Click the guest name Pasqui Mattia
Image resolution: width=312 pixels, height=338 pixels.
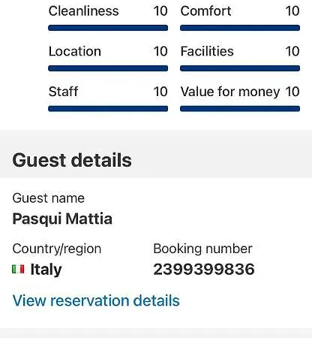[62, 219]
